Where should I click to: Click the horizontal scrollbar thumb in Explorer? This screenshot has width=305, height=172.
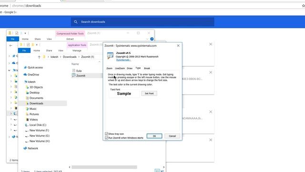click(104, 167)
